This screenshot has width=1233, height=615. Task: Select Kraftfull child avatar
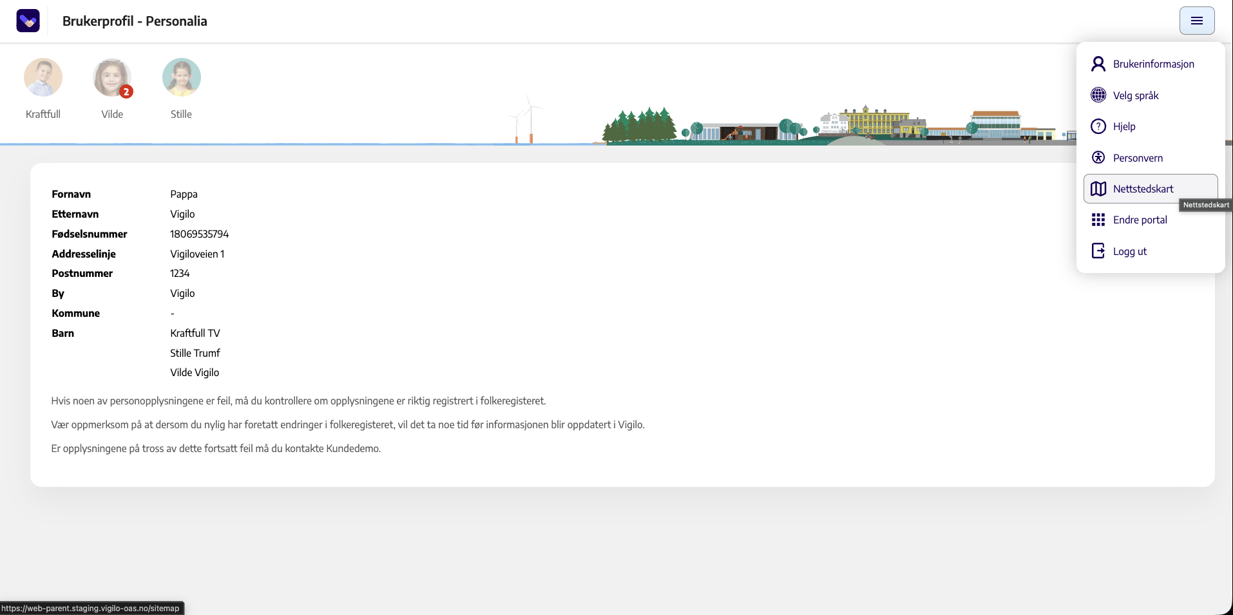(x=43, y=77)
